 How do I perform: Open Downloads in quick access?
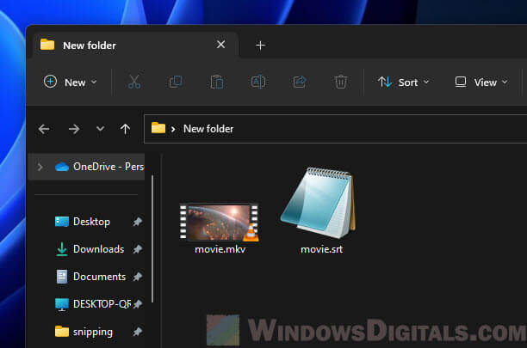(90, 249)
